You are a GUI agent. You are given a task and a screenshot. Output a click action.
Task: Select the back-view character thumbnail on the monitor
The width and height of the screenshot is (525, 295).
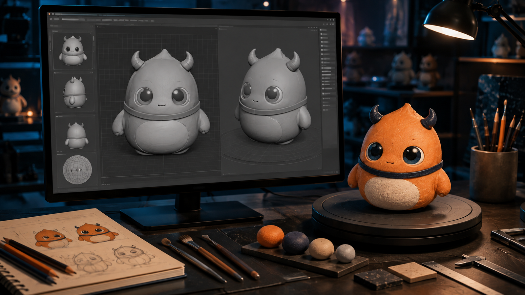coord(76,135)
